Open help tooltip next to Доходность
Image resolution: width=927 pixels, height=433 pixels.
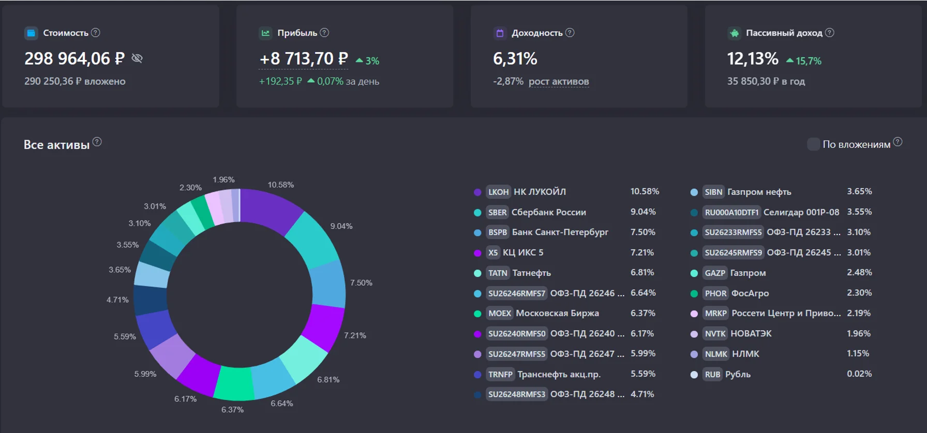(570, 33)
